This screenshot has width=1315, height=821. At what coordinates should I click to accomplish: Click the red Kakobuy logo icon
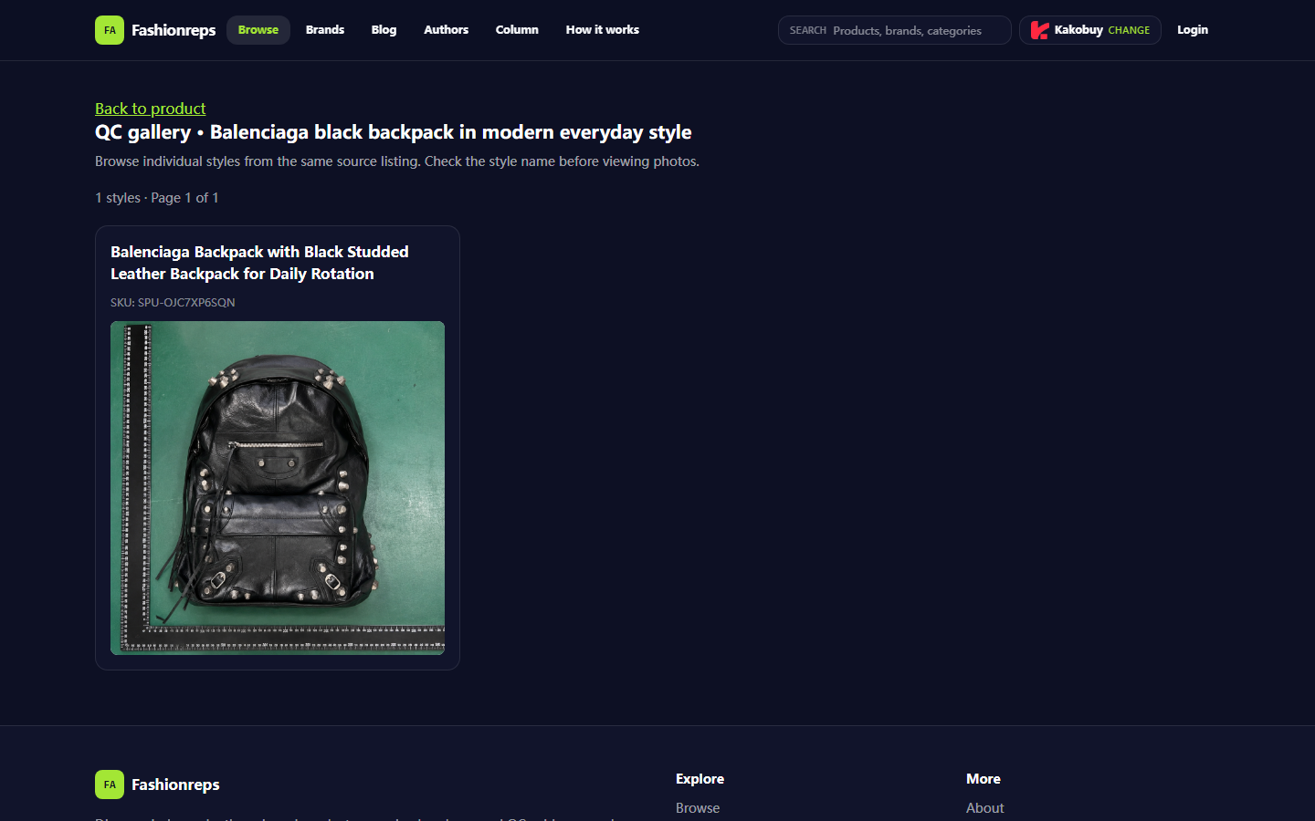1039,30
